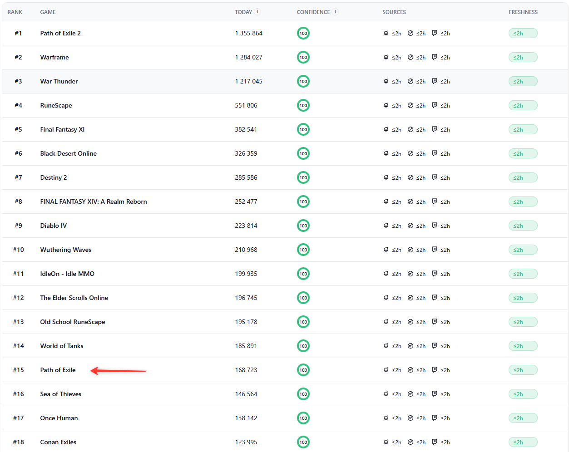The width and height of the screenshot is (569, 452).
Task: Open the Warframe game entry
Action: [54, 57]
